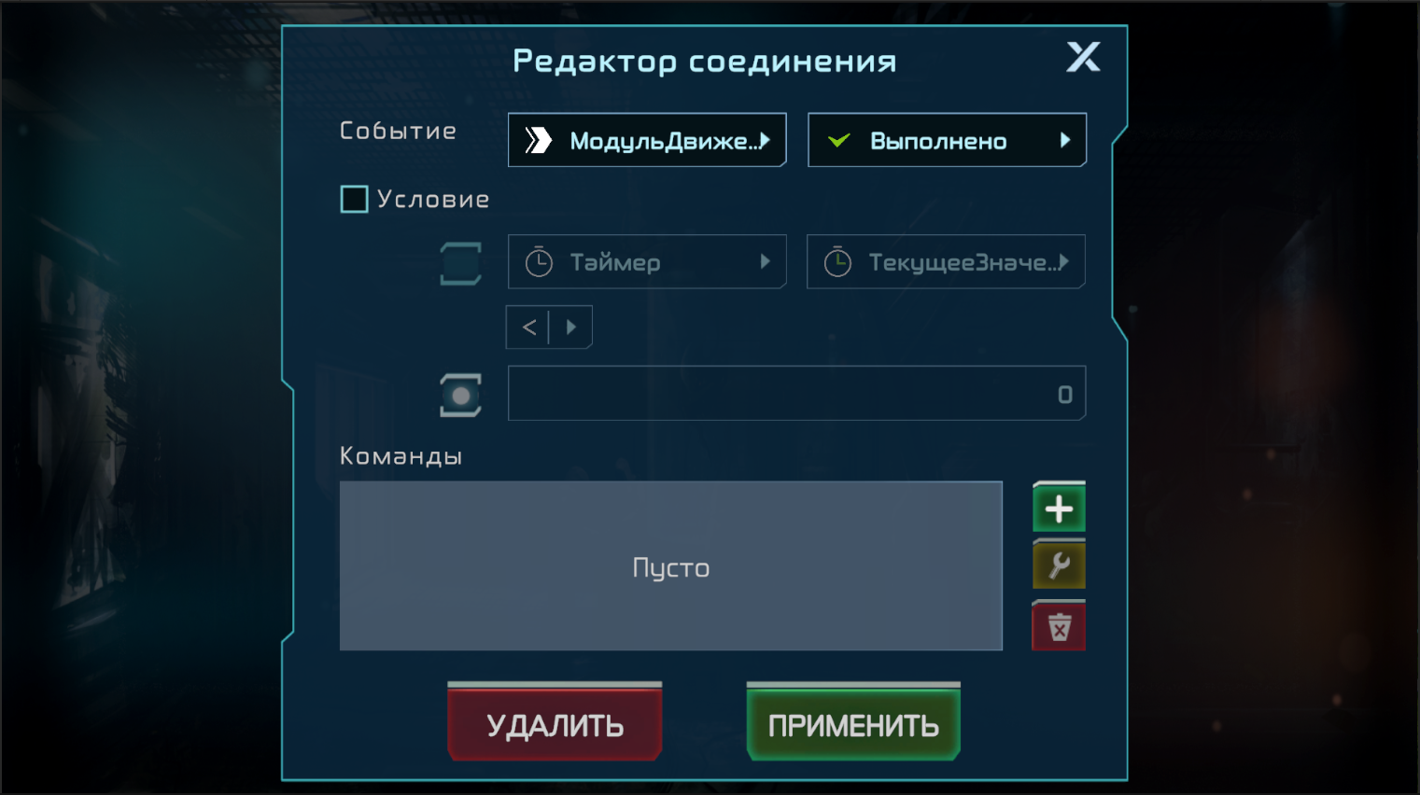Click clock icon in ТекущееЗначе field
This screenshot has height=795, width=1420.
(x=837, y=262)
